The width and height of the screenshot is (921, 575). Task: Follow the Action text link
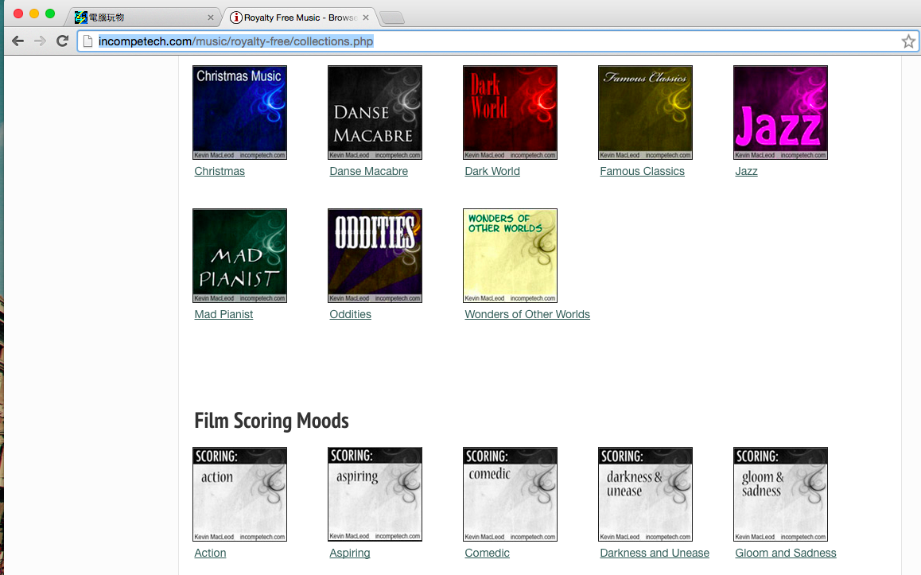click(x=210, y=553)
